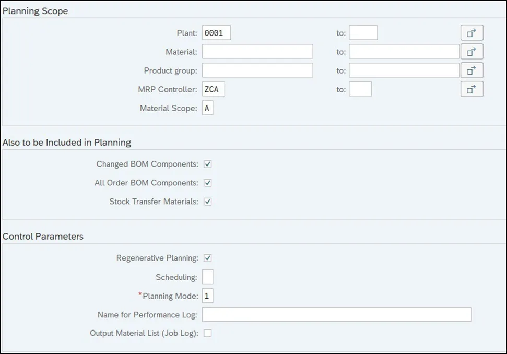This screenshot has height=354, width=507.
Task: Toggle Regenerative Planning checkbox
Action: [207, 258]
